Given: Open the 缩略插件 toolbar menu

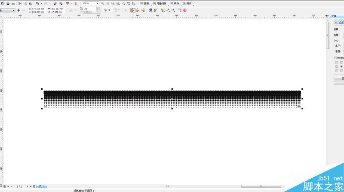Looking at the screenshot, I should pos(160,3).
